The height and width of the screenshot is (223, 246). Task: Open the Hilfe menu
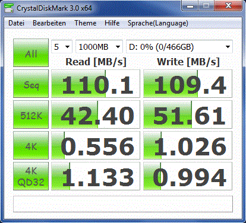tap(112, 23)
